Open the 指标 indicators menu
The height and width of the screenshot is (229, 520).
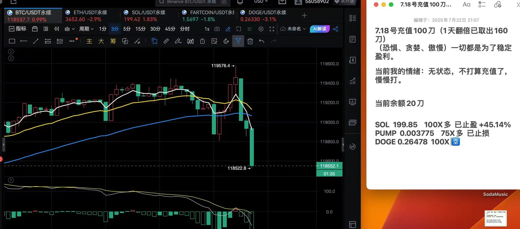[17, 29]
